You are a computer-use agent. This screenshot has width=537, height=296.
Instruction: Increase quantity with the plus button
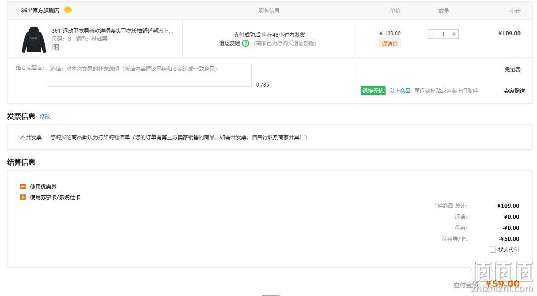pyautogui.click(x=454, y=34)
